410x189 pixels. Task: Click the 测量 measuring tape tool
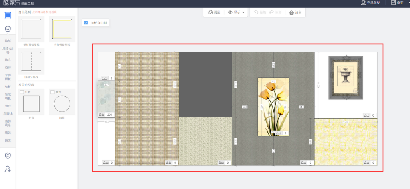click(214, 12)
